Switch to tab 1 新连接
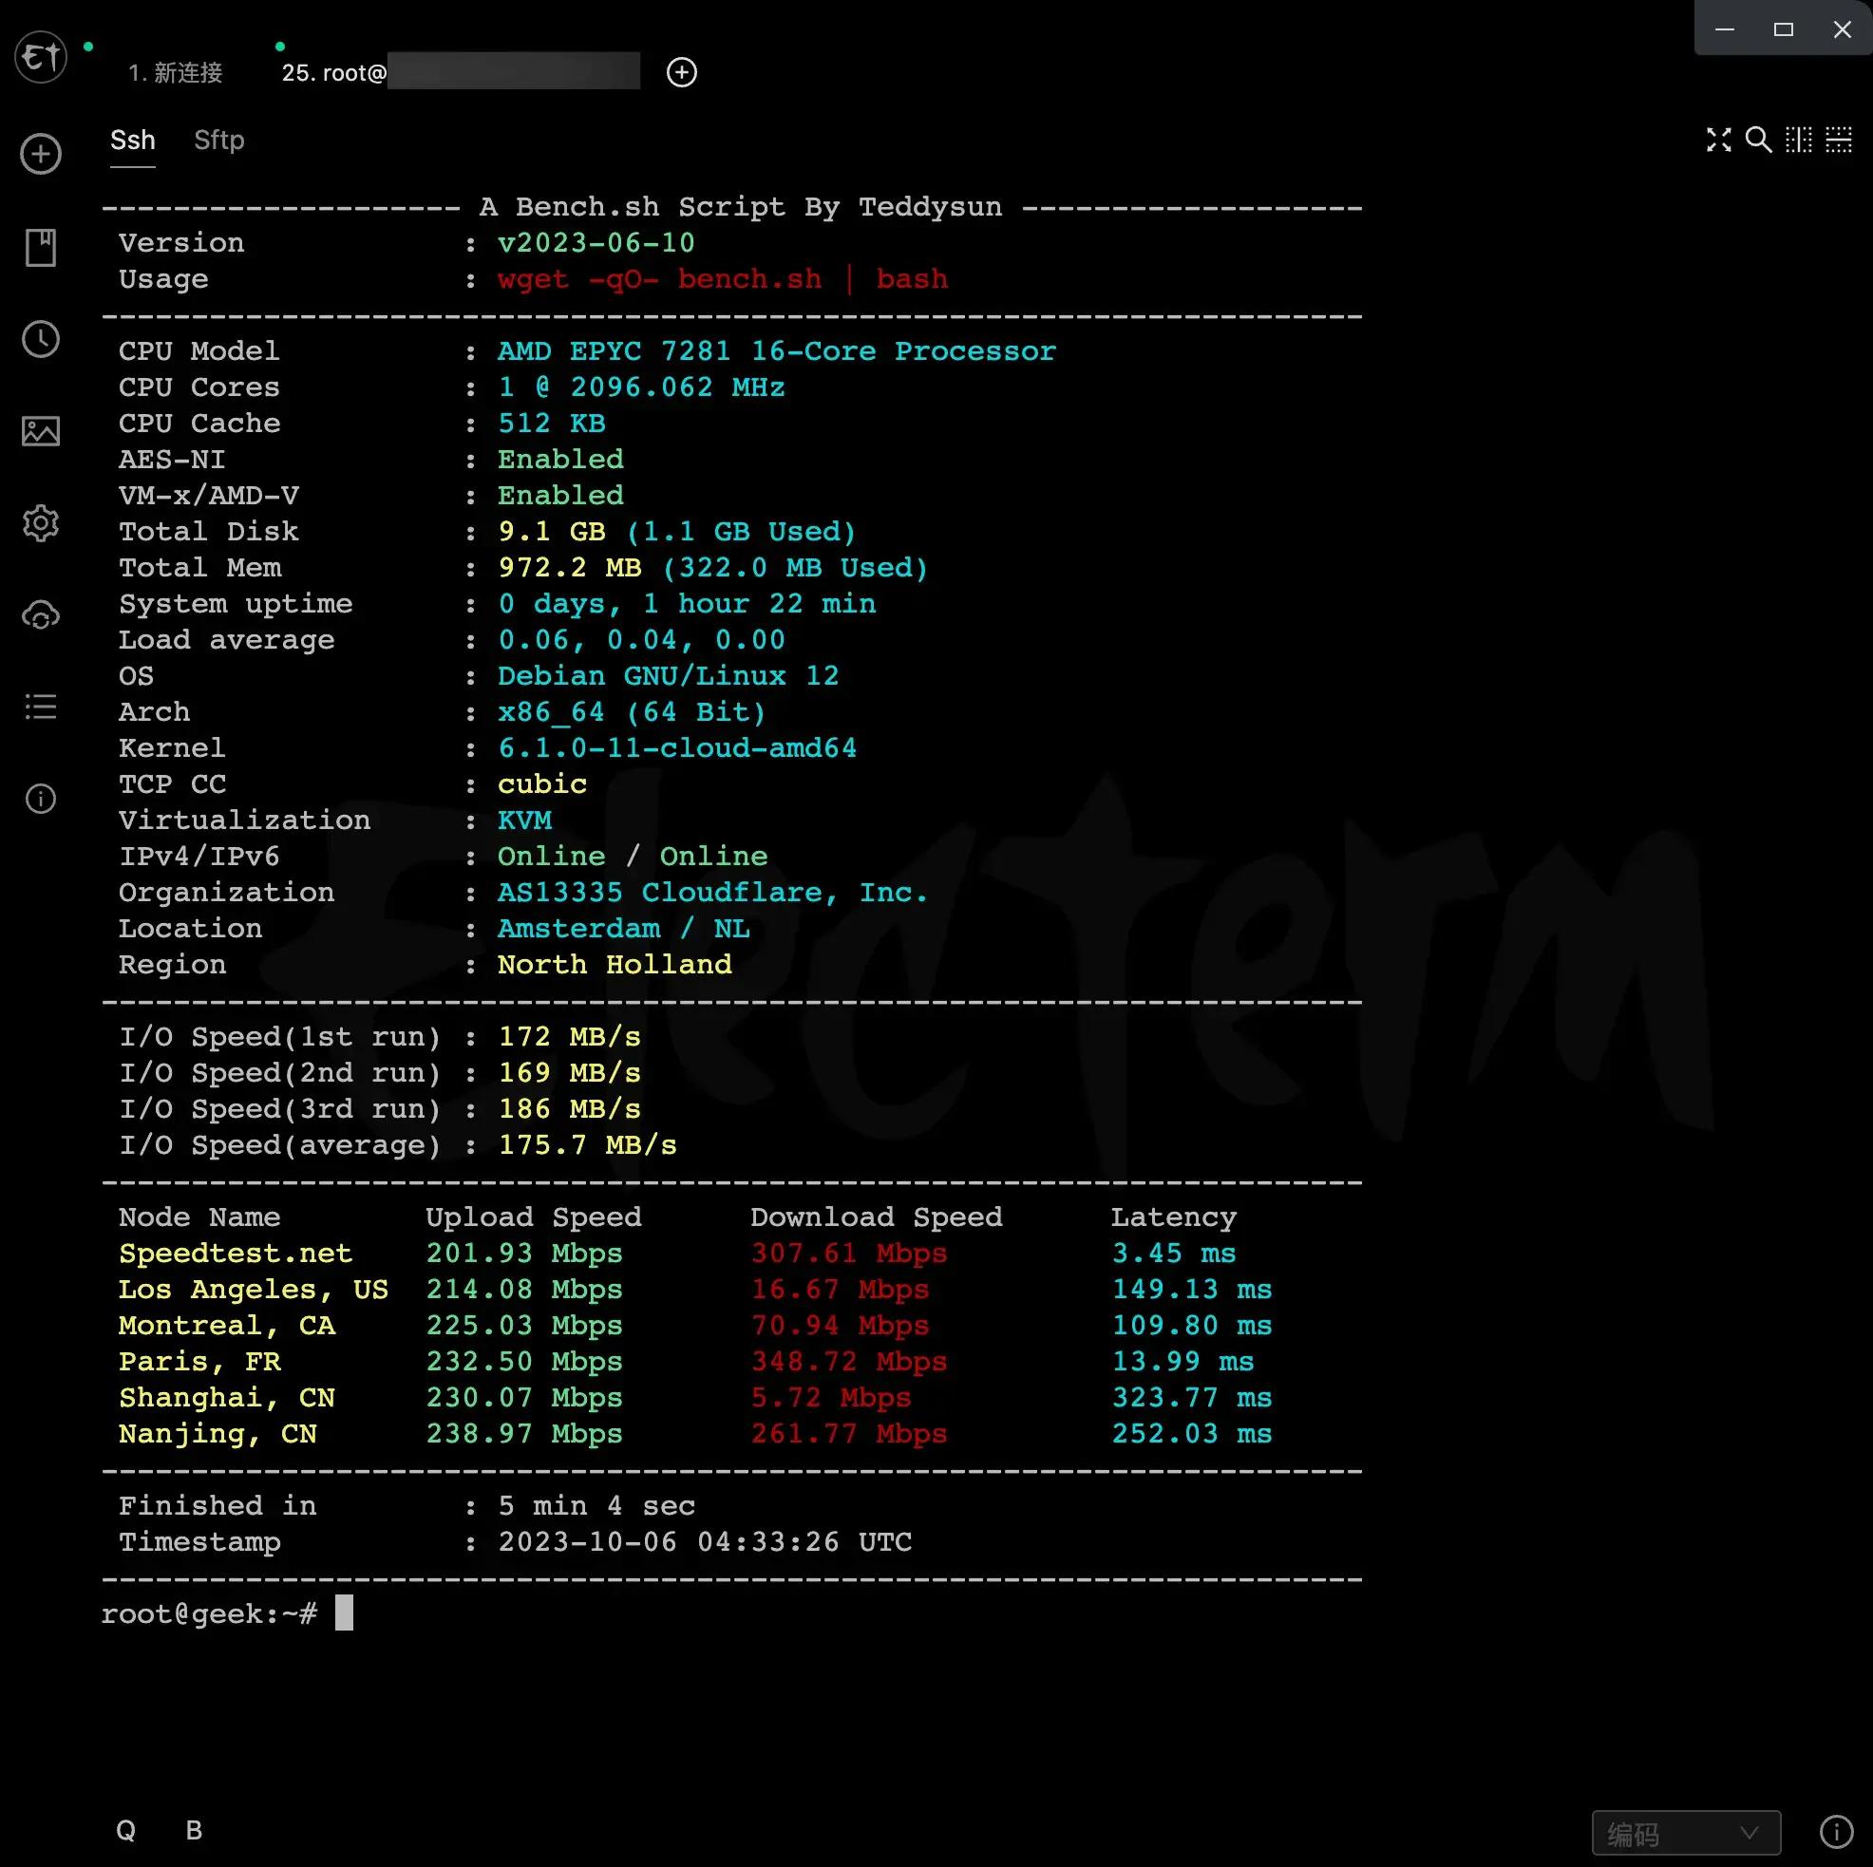The width and height of the screenshot is (1873, 1867). pos(176,73)
